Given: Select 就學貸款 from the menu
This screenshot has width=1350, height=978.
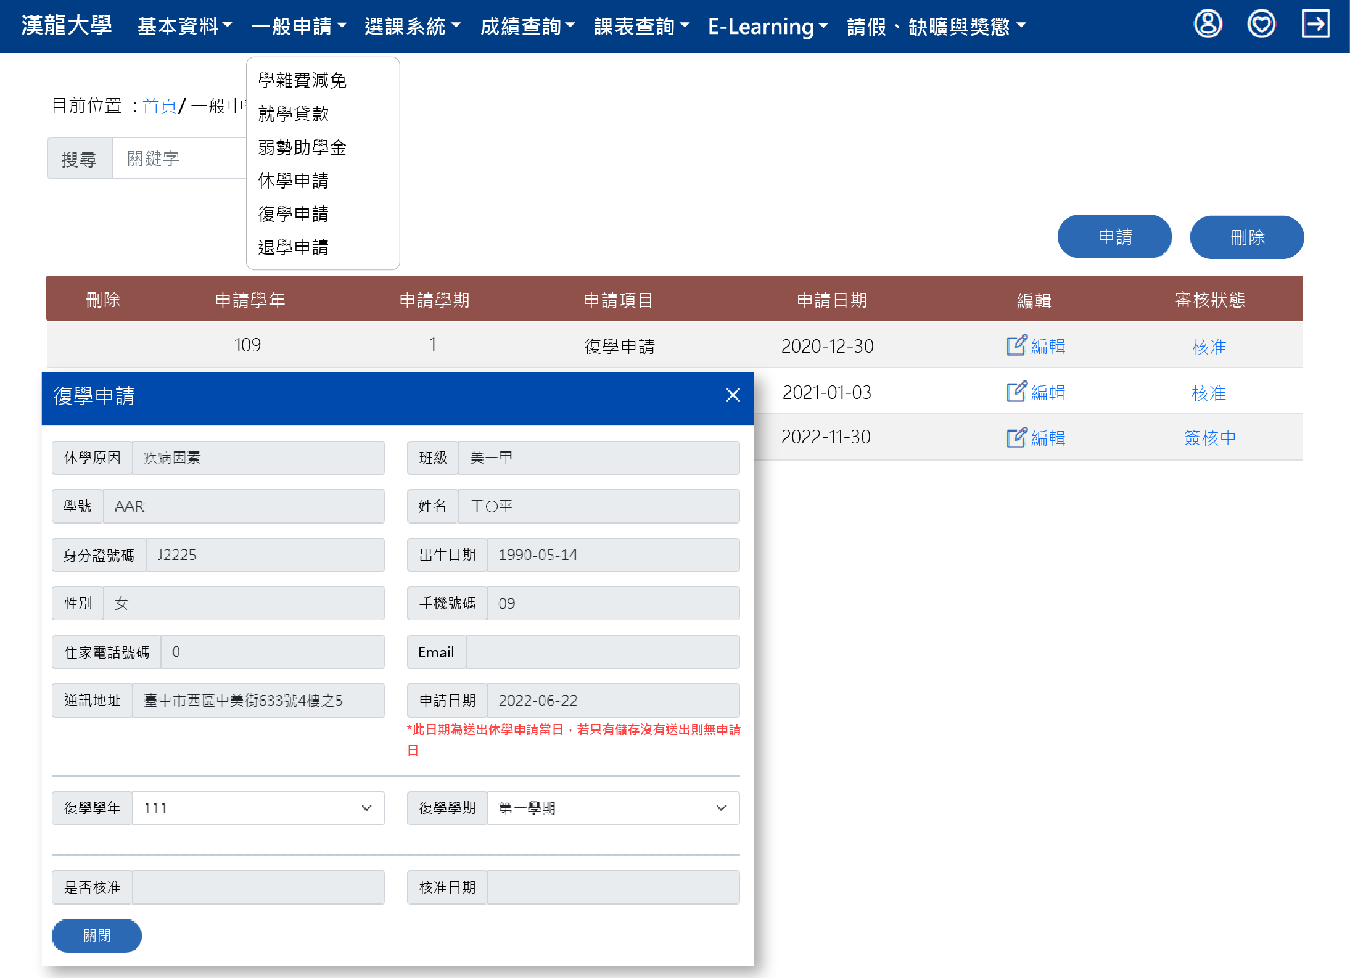Looking at the screenshot, I should coord(293,113).
